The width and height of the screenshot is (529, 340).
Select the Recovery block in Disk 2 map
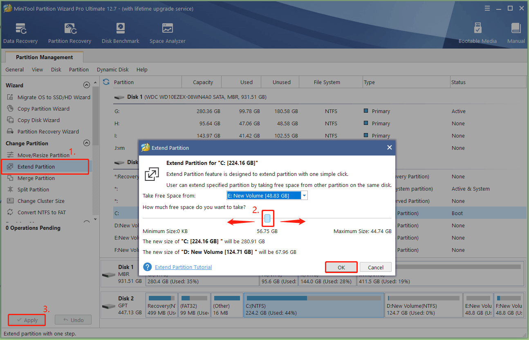click(x=161, y=305)
